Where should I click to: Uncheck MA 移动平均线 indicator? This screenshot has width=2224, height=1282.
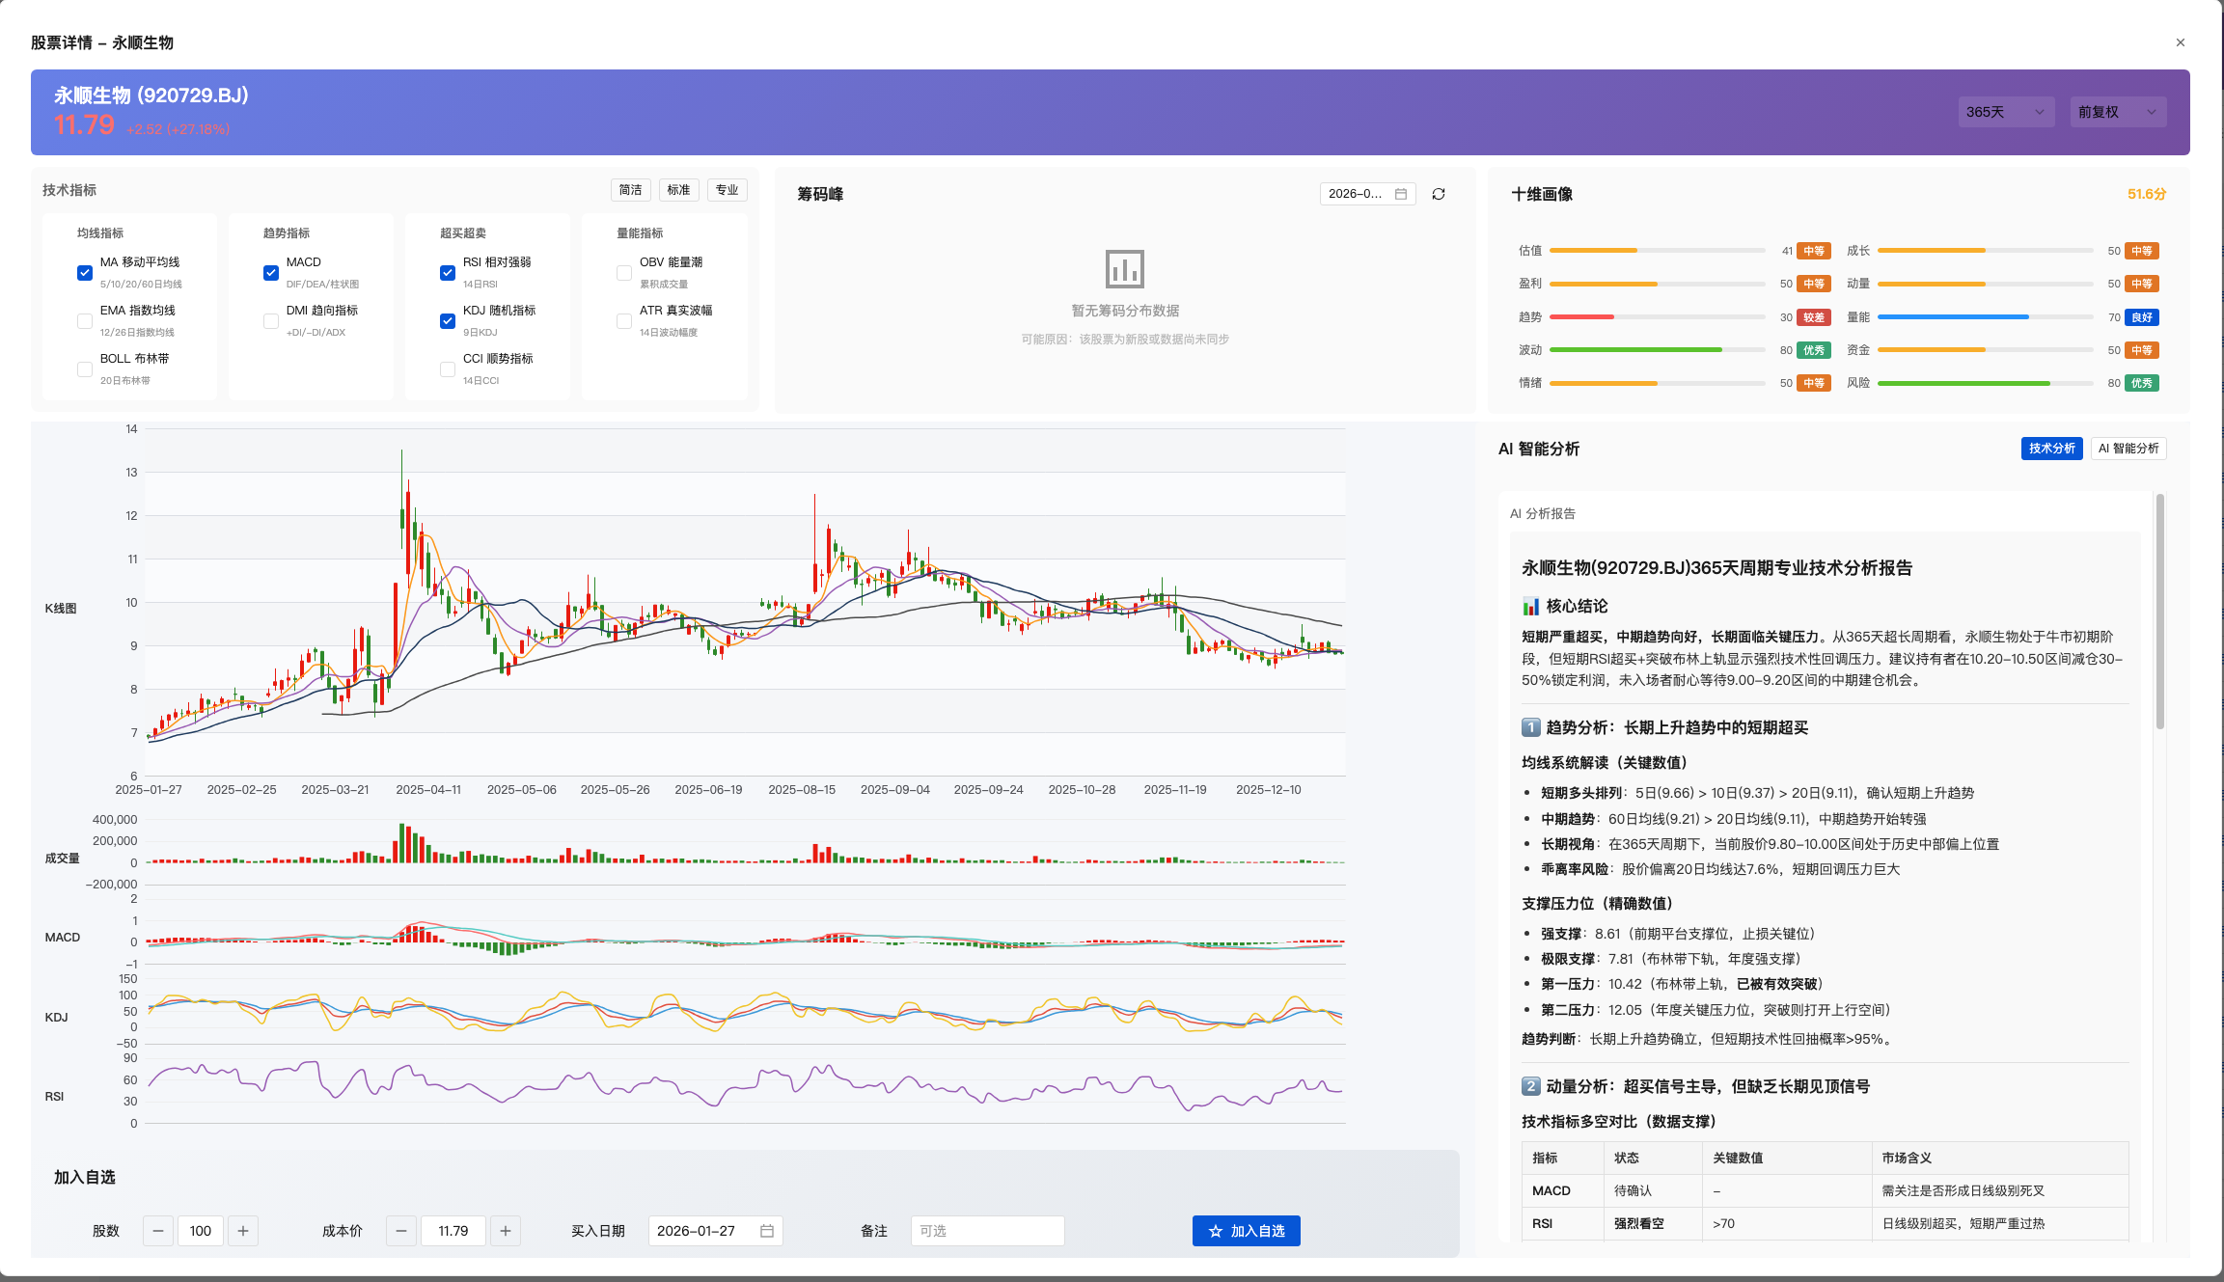[x=85, y=272]
